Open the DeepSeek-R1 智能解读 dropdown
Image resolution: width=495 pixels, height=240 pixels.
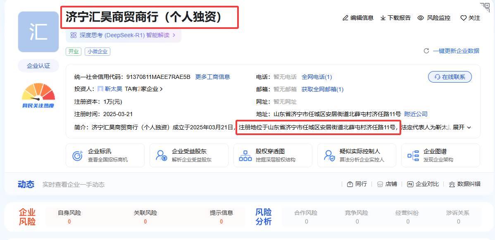121,36
